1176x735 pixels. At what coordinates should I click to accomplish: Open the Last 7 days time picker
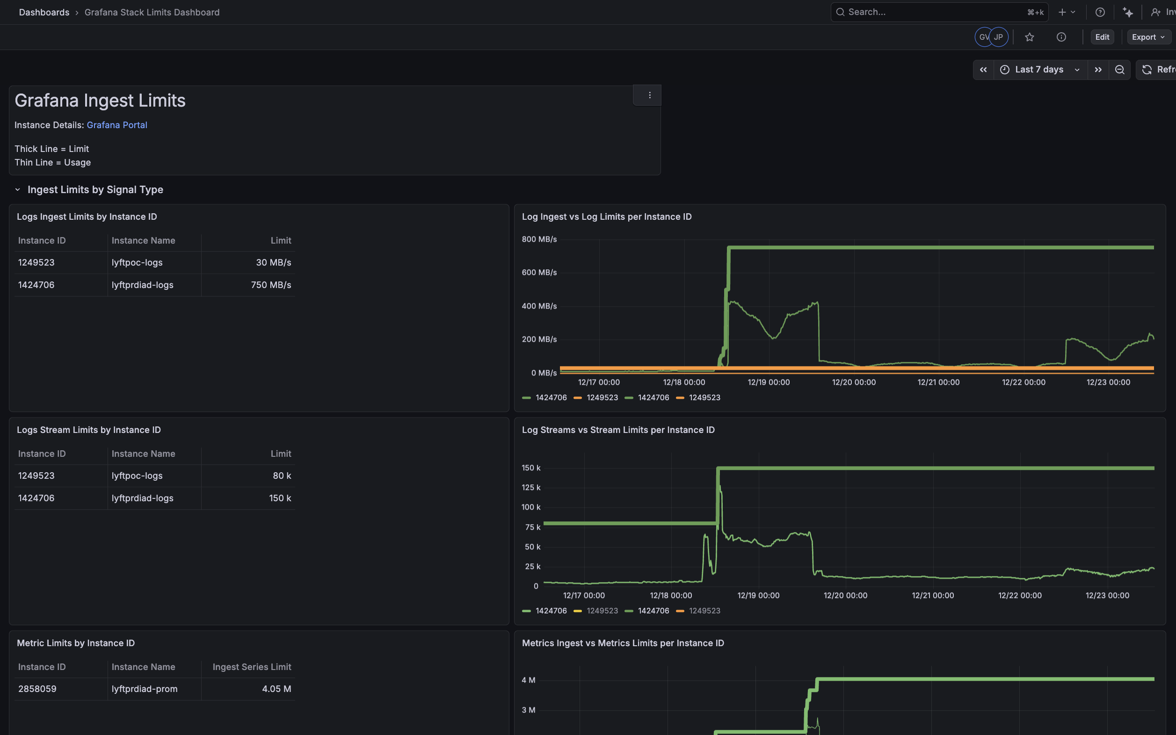[1039, 70]
